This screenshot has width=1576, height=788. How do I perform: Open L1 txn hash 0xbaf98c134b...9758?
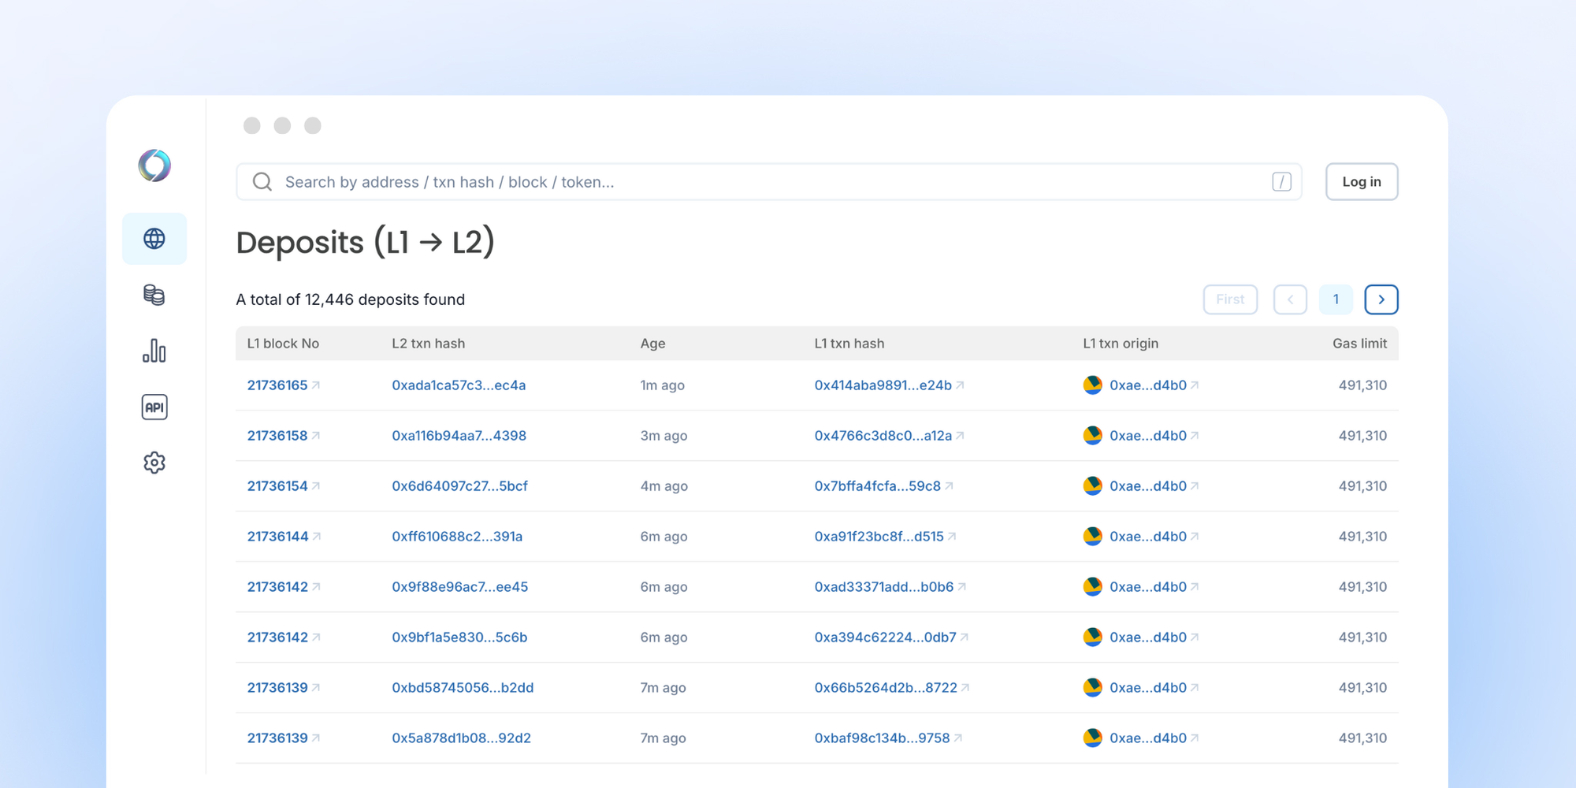(x=882, y=738)
